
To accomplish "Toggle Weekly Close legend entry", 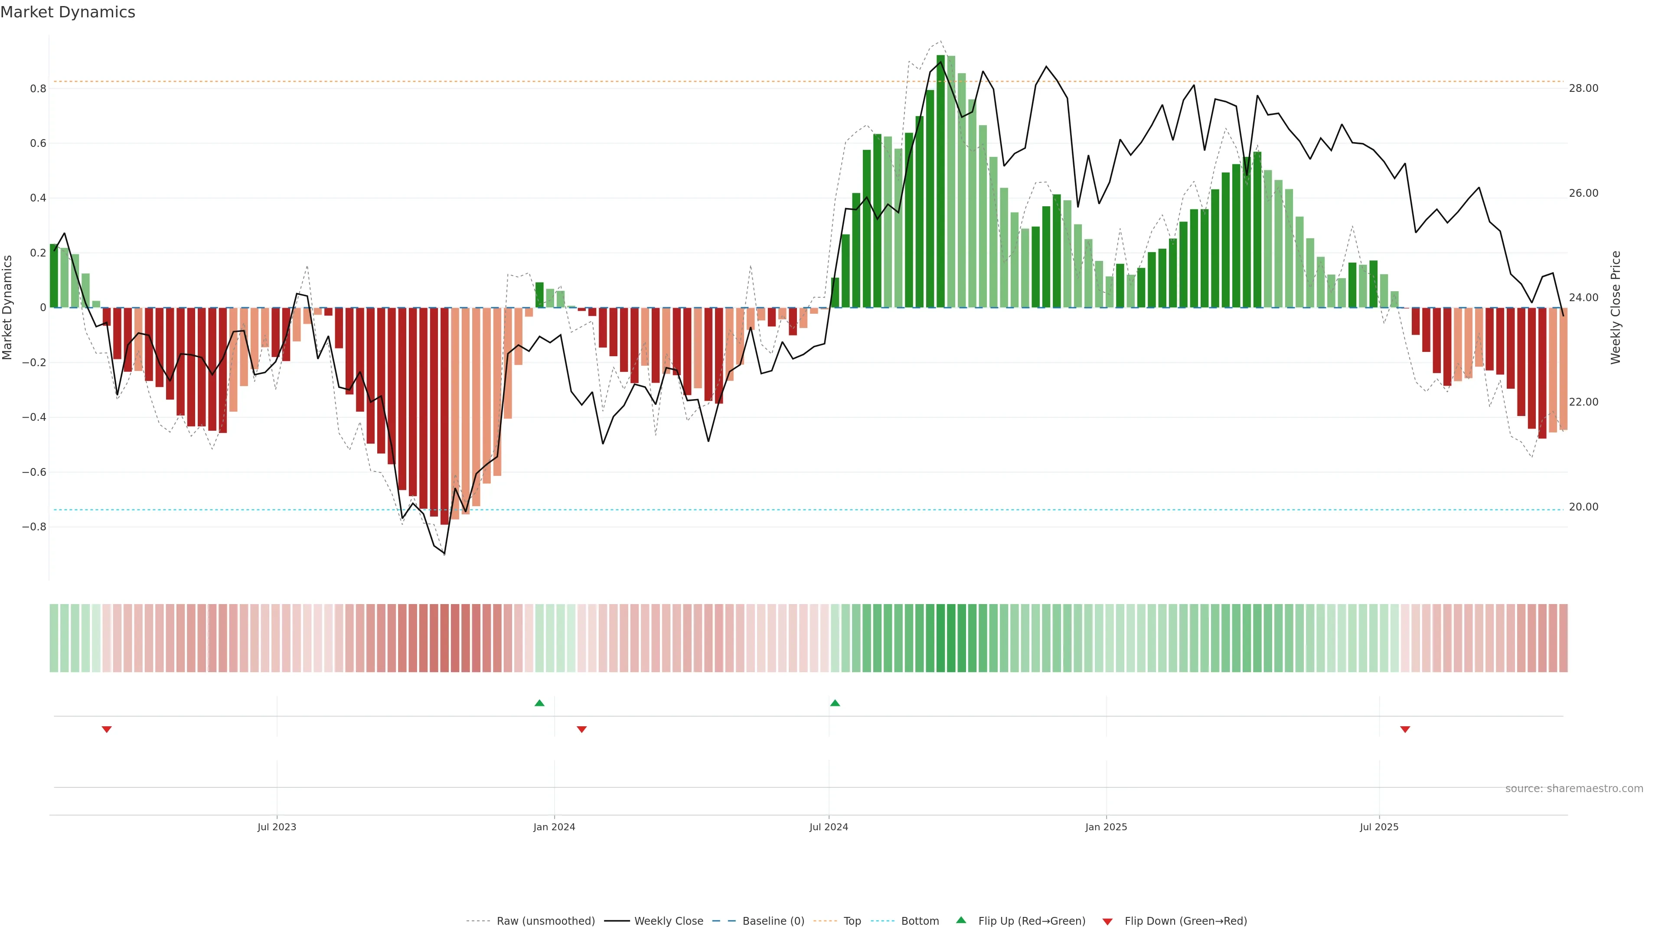I will pyautogui.click(x=668, y=920).
